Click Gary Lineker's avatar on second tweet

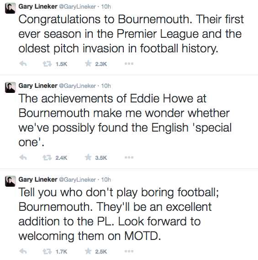pyautogui.click(x=11, y=87)
